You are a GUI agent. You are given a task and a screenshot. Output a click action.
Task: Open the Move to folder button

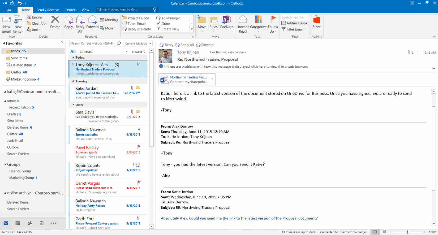tap(202, 24)
